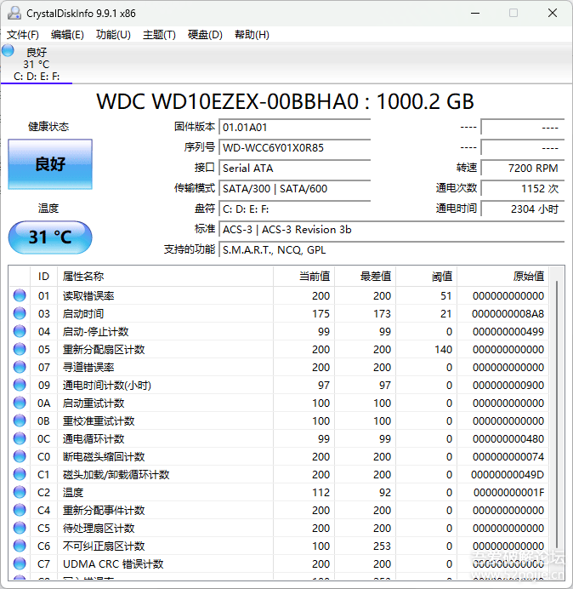Click the 盘符 field C: D: E: F:

tap(294, 209)
